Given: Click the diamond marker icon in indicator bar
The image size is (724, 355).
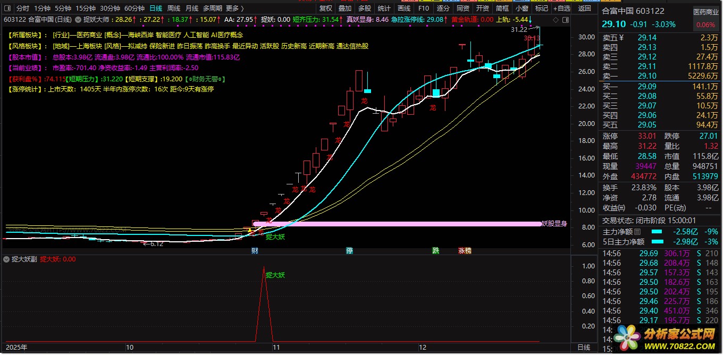Looking at the screenshot, I should coord(555,20).
